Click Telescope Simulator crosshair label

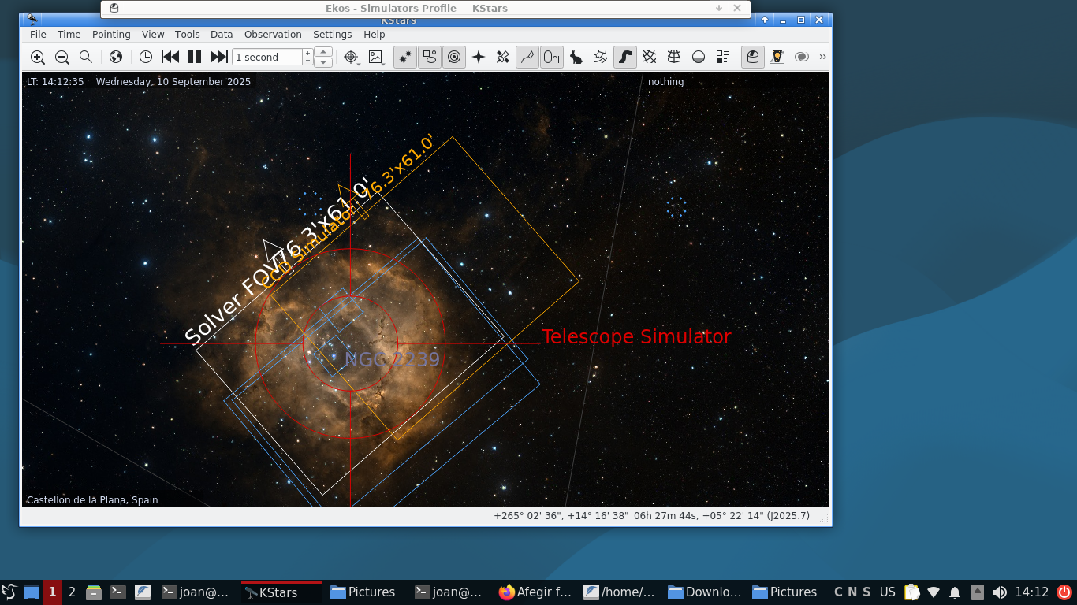[637, 336]
